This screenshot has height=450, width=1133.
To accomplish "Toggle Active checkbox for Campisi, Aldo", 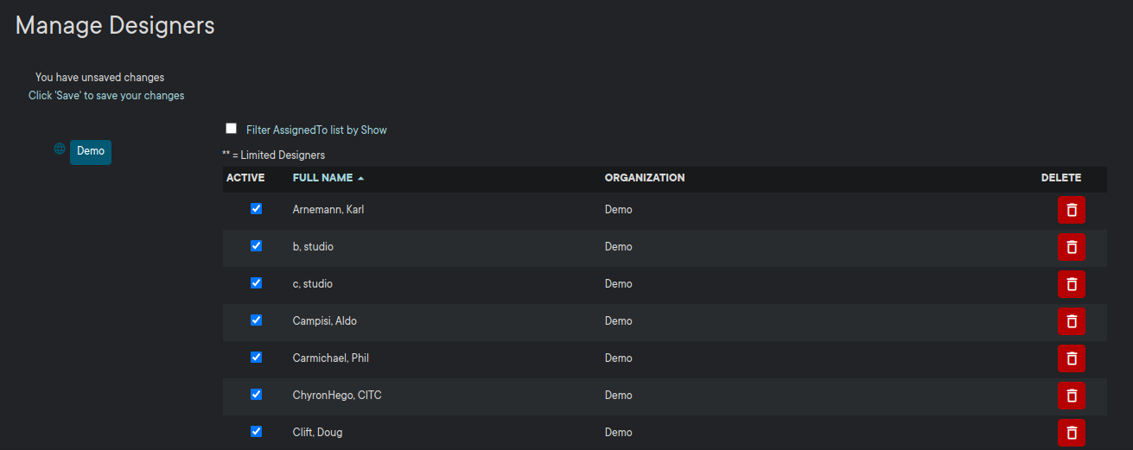I will [256, 320].
